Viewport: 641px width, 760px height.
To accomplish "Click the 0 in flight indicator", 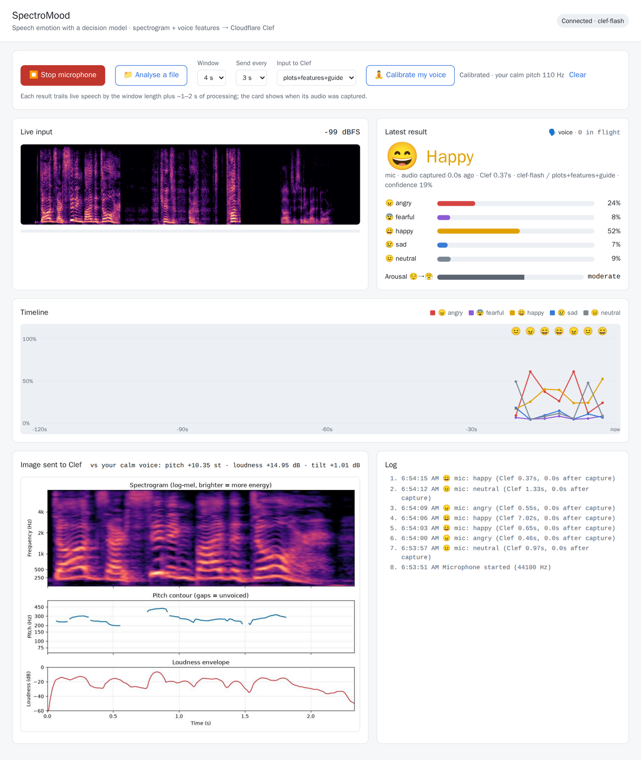I will (x=599, y=132).
